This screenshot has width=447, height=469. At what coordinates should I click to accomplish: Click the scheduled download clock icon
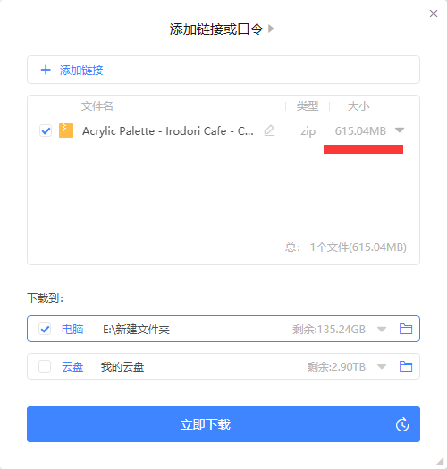click(402, 424)
